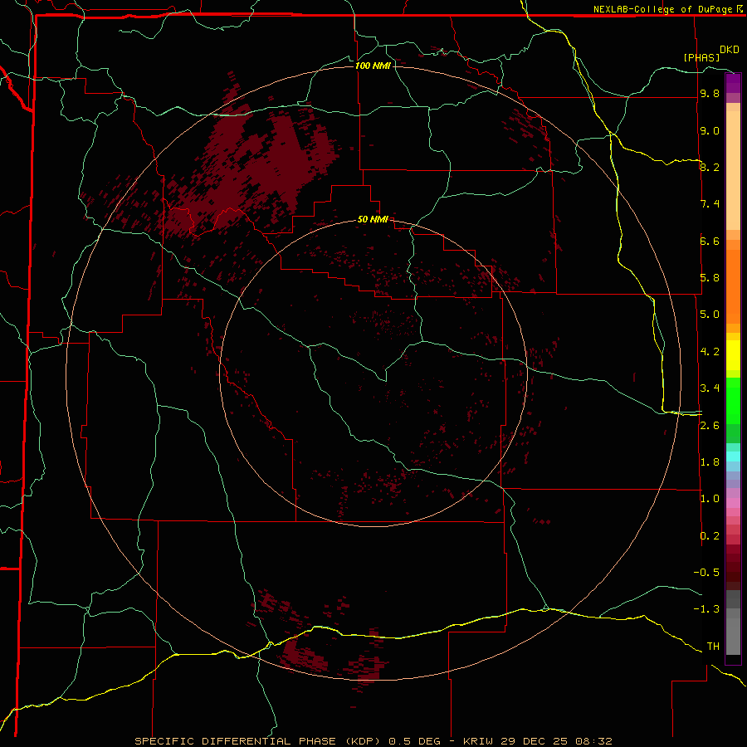Pick the light peach segment of the color bar
The image size is (747, 747).
click(733, 170)
